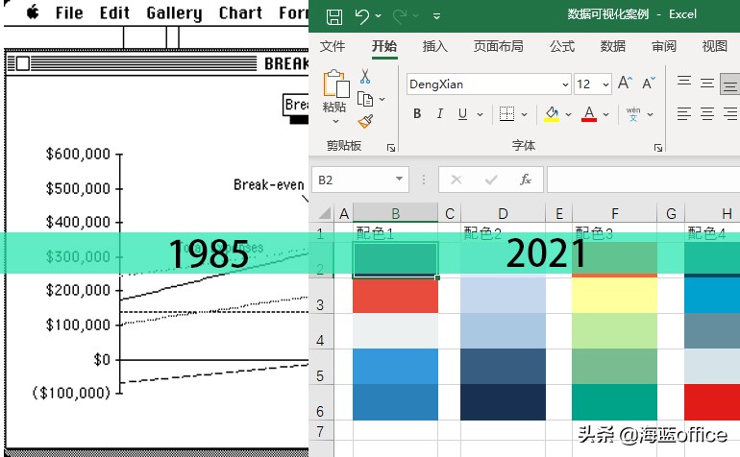The width and height of the screenshot is (740, 457).
Task: Toggle Italic formatting
Action: [x=440, y=113]
